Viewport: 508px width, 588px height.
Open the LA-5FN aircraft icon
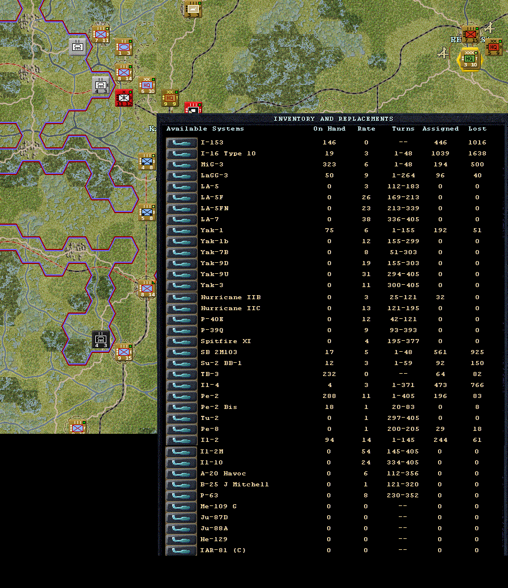181,209
